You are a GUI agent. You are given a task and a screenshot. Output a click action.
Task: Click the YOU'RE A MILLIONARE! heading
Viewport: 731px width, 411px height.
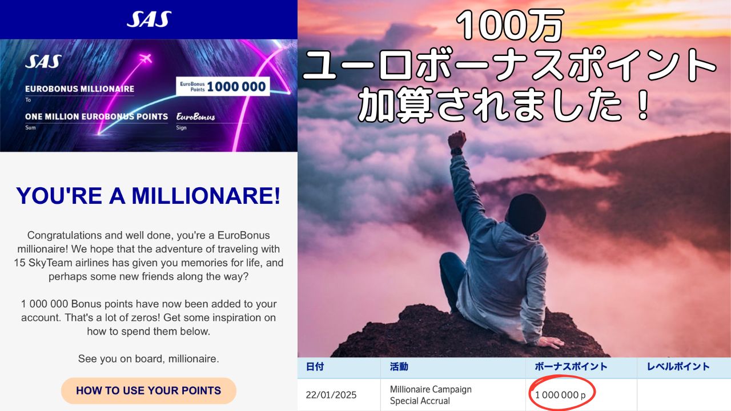[x=148, y=196]
